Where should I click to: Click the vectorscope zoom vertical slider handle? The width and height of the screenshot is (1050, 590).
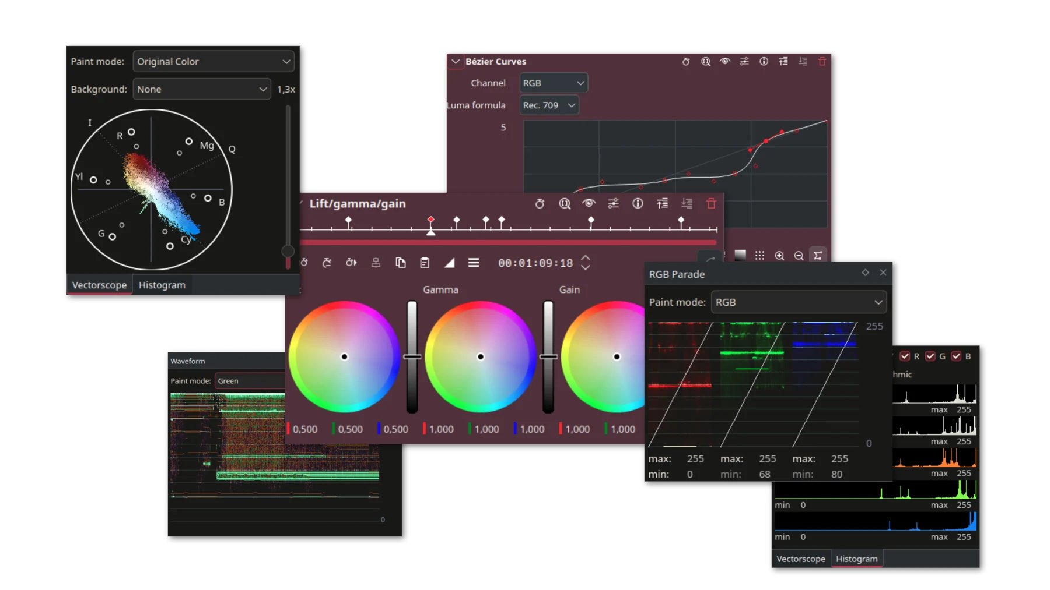(x=288, y=251)
